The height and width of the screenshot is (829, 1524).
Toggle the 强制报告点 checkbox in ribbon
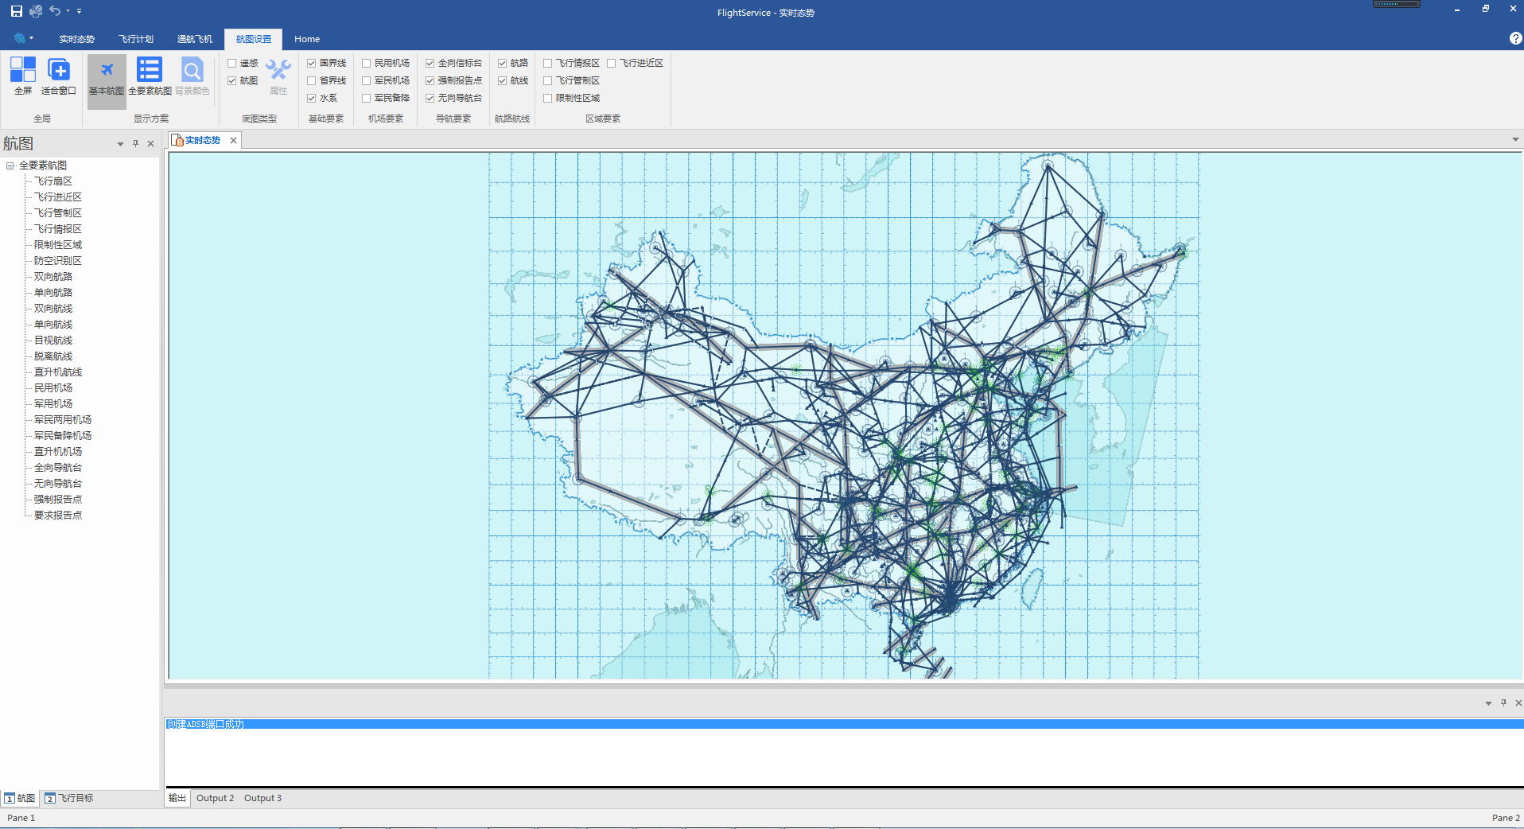[430, 80]
